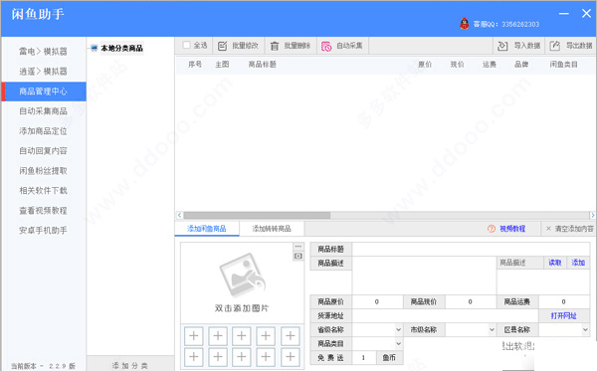Image resolution: width=597 pixels, height=371 pixels.
Task: Click the 双击添加图片 image placeholder
Action: coord(241,282)
